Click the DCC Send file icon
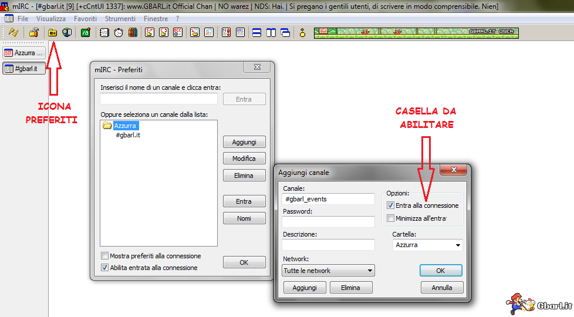Viewport: 574px width, 317px height. click(149, 32)
